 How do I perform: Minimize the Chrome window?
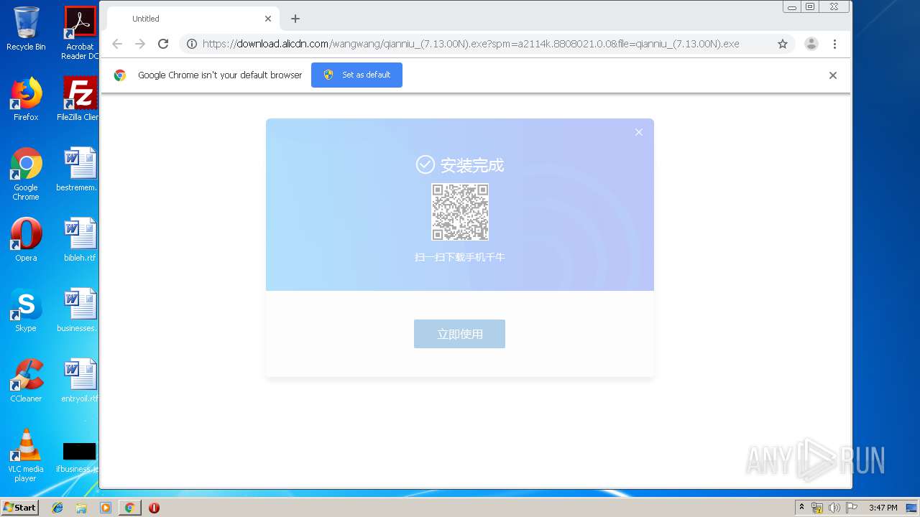[792, 6]
